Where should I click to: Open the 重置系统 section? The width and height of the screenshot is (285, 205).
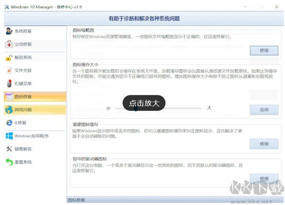[x=35, y=162]
